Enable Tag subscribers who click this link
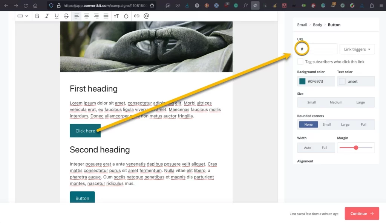This screenshot has width=386, height=223. click(x=300, y=62)
